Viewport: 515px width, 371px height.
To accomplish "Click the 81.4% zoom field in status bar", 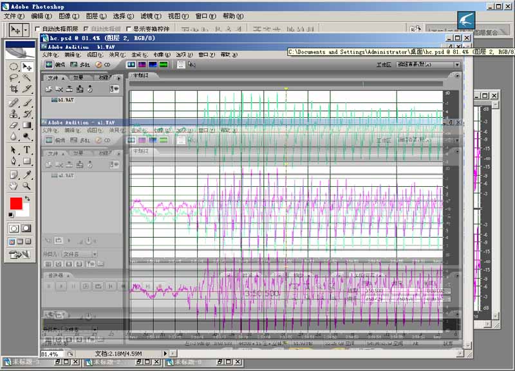I will click(52, 354).
